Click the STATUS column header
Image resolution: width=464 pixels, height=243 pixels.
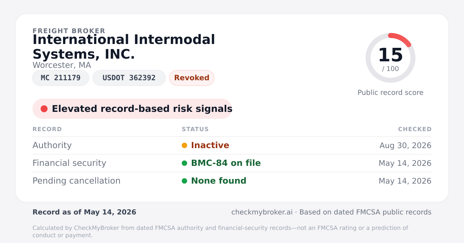click(x=195, y=129)
